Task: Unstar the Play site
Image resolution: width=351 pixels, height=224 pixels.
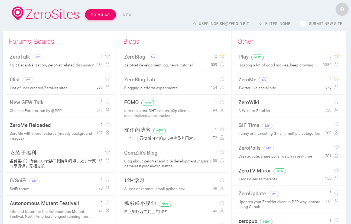Action: click(x=336, y=56)
